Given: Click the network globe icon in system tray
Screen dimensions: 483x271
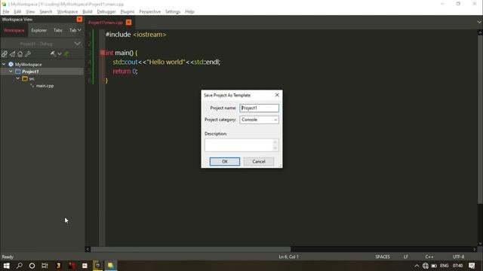Looking at the screenshot, I should pos(426,266).
